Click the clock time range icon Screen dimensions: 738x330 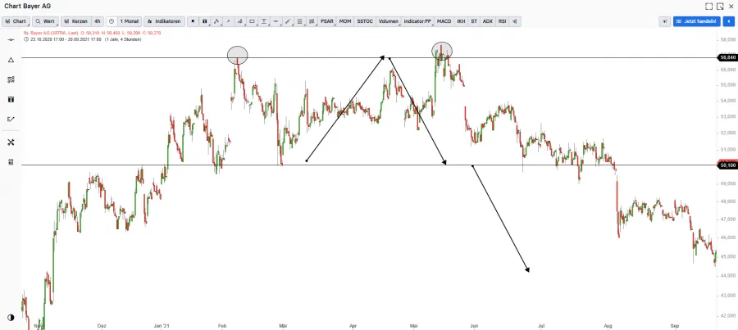pyautogui.click(x=112, y=21)
